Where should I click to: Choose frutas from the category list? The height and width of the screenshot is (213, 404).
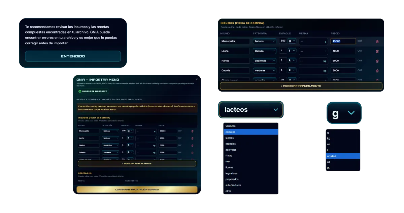pyautogui.click(x=251, y=156)
